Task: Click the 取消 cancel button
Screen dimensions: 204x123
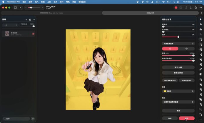Action: [x=170, y=118]
